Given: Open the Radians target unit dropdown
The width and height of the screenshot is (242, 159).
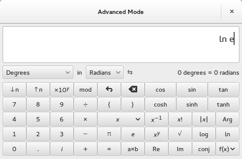Looking at the screenshot, I should coord(105,73).
